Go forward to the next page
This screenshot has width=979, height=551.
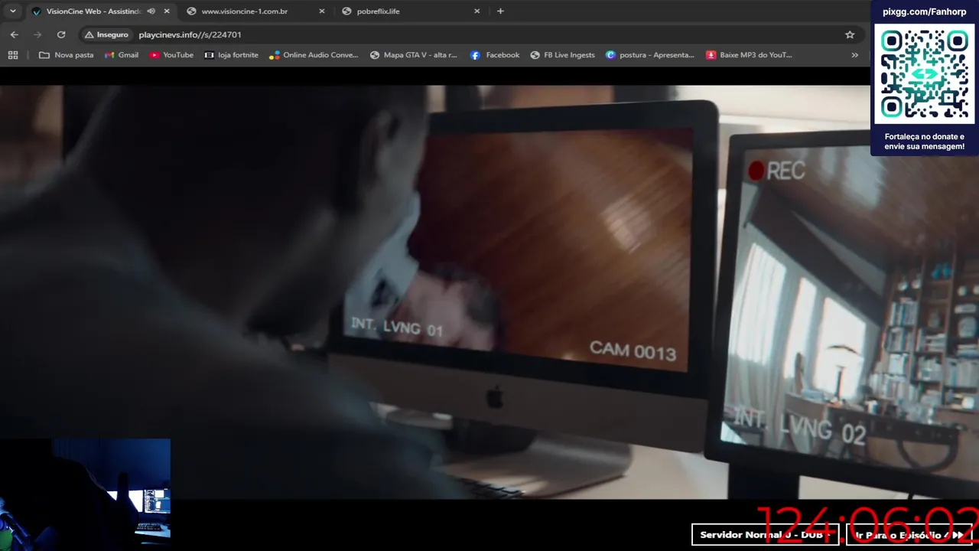pos(37,34)
